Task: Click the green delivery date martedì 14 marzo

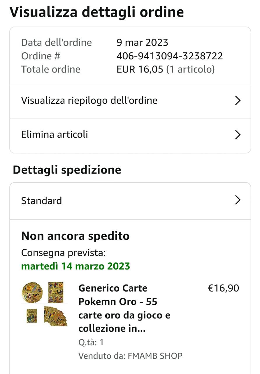Action: coord(75,266)
